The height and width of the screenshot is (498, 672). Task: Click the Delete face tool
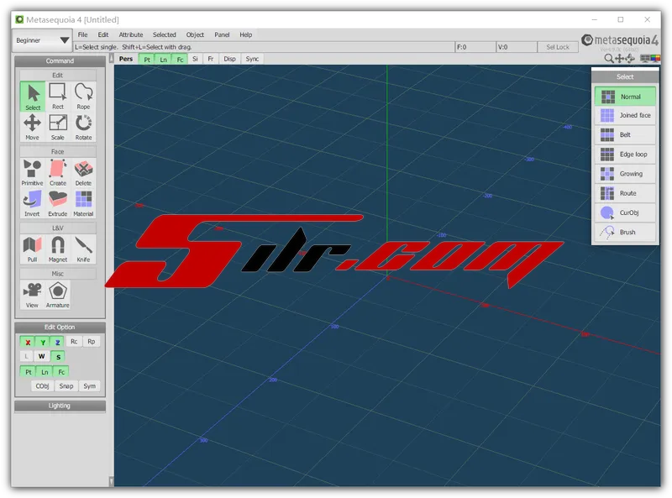click(83, 173)
